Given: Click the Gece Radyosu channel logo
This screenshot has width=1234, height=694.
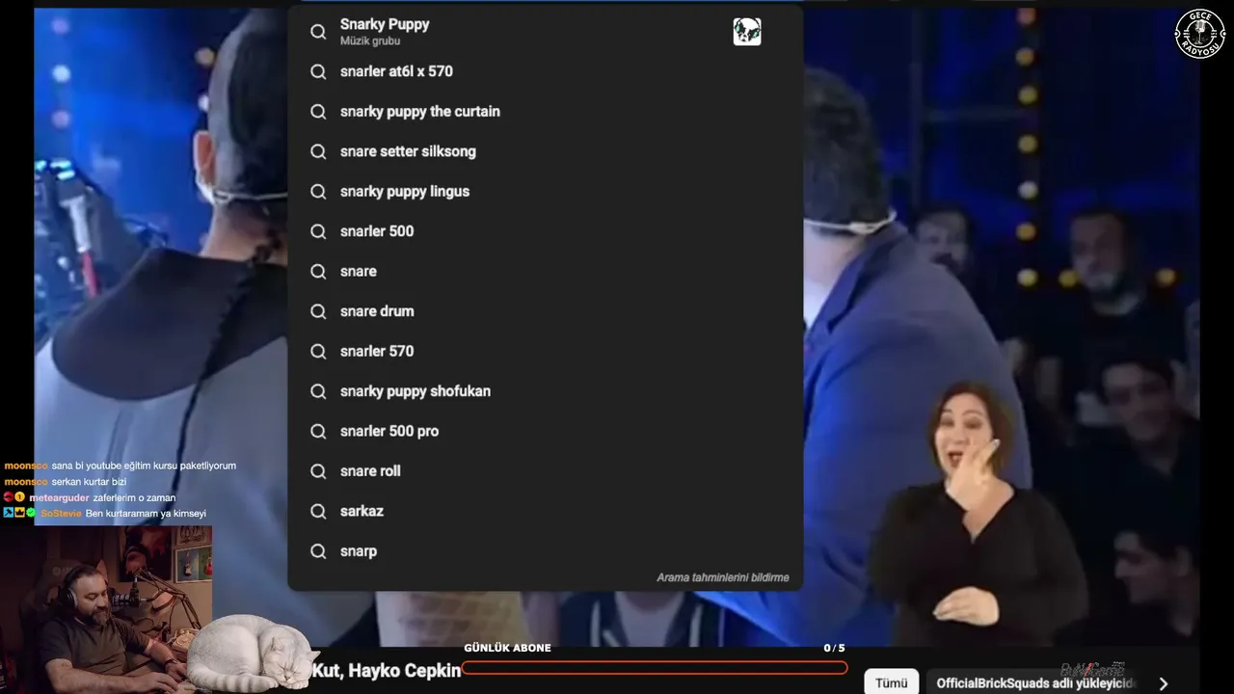Looking at the screenshot, I should point(1199,34).
